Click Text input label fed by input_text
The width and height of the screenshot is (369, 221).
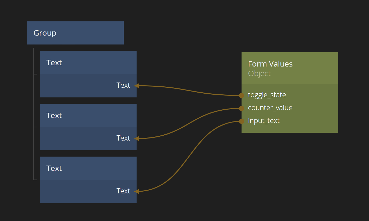123,191
